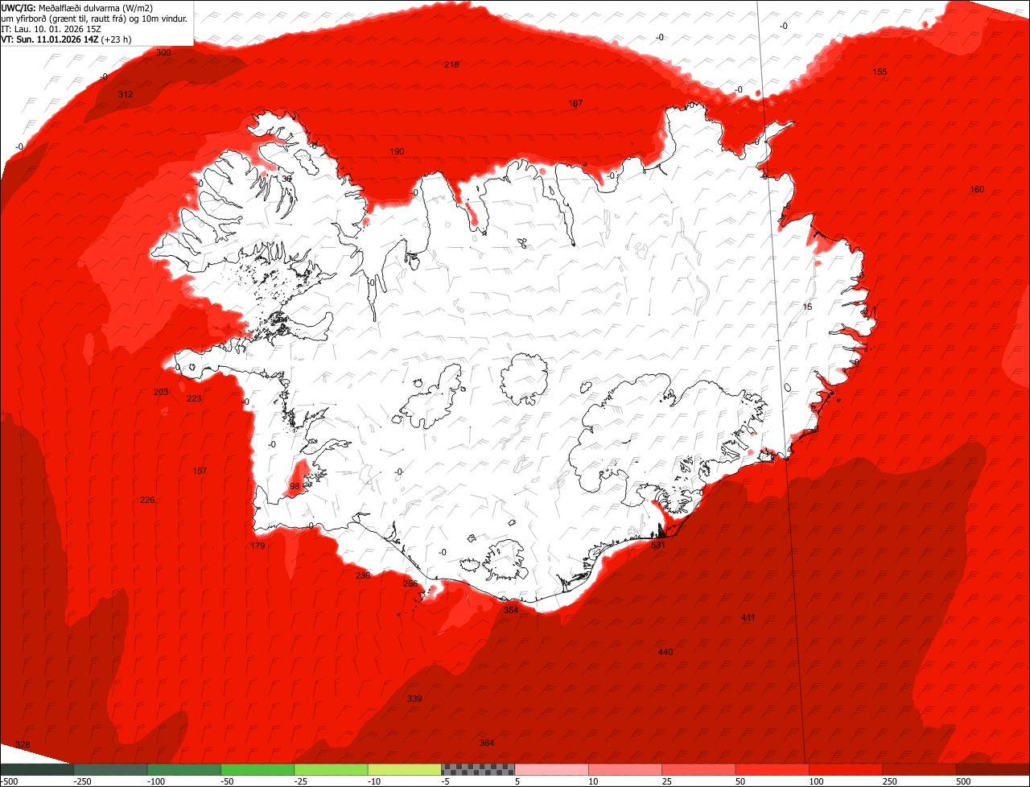Click the flux value 160 off the east coast

[977, 189]
